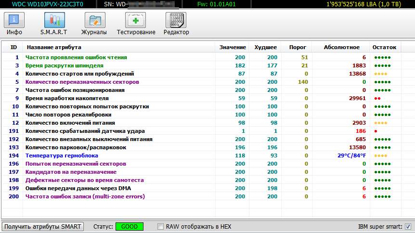Click threshold value 140 in reallocated sectors row
Screen dimensions: 415x233
(303, 82)
